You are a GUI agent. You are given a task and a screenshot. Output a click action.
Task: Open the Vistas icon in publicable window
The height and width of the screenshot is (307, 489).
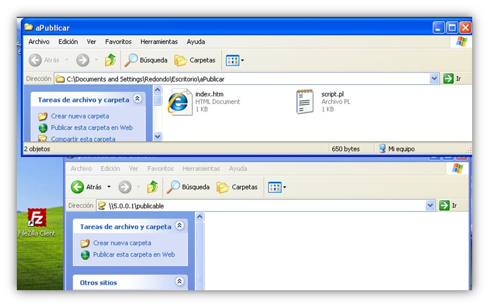(275, 187)
